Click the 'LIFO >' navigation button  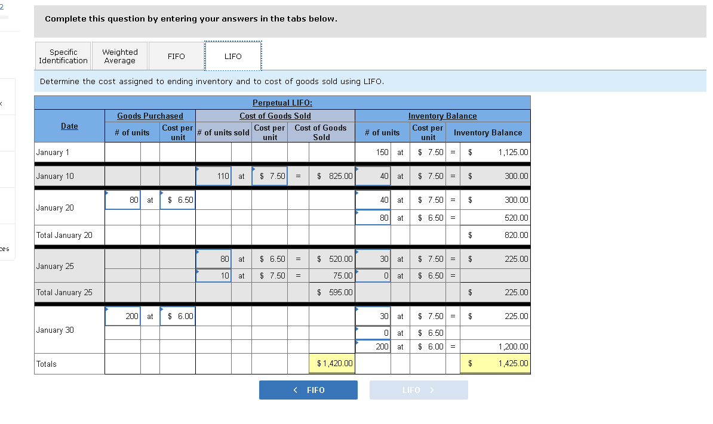[419, 389]
